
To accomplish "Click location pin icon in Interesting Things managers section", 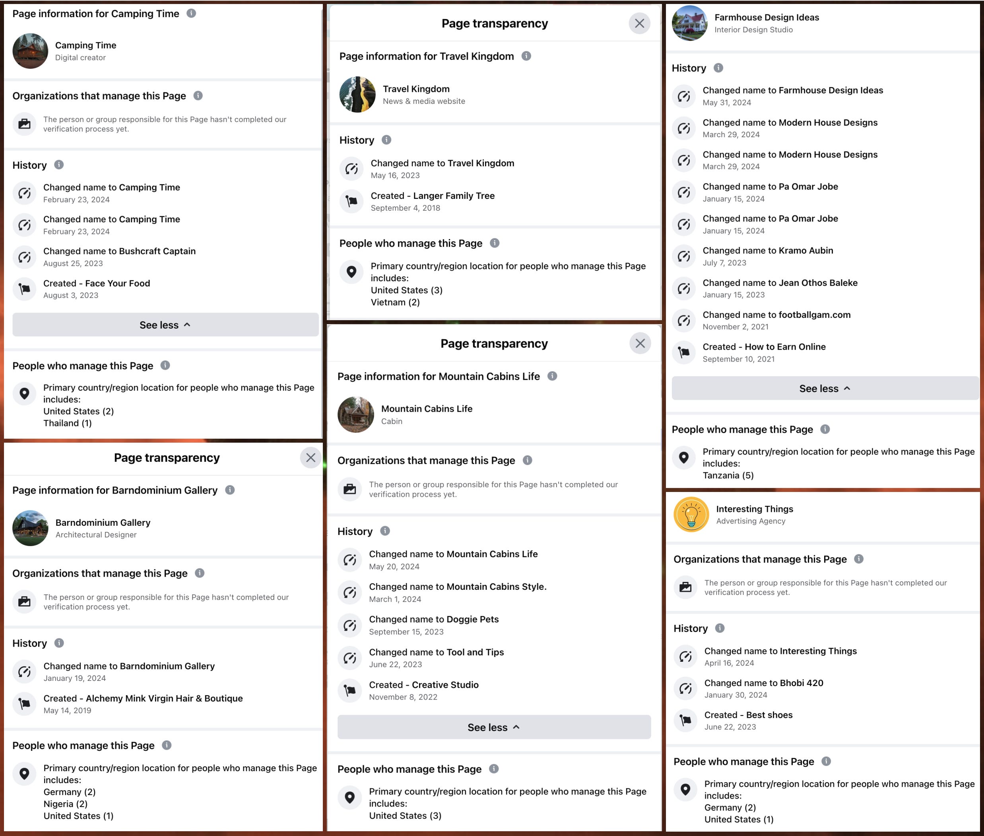I will point(685,789).
